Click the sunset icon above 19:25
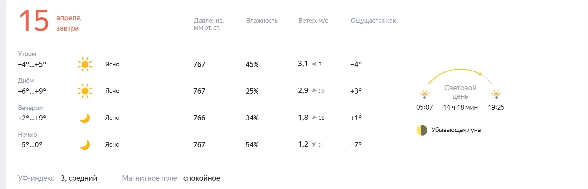Viewport: 588px width, 189px height. tap(496, 95)
